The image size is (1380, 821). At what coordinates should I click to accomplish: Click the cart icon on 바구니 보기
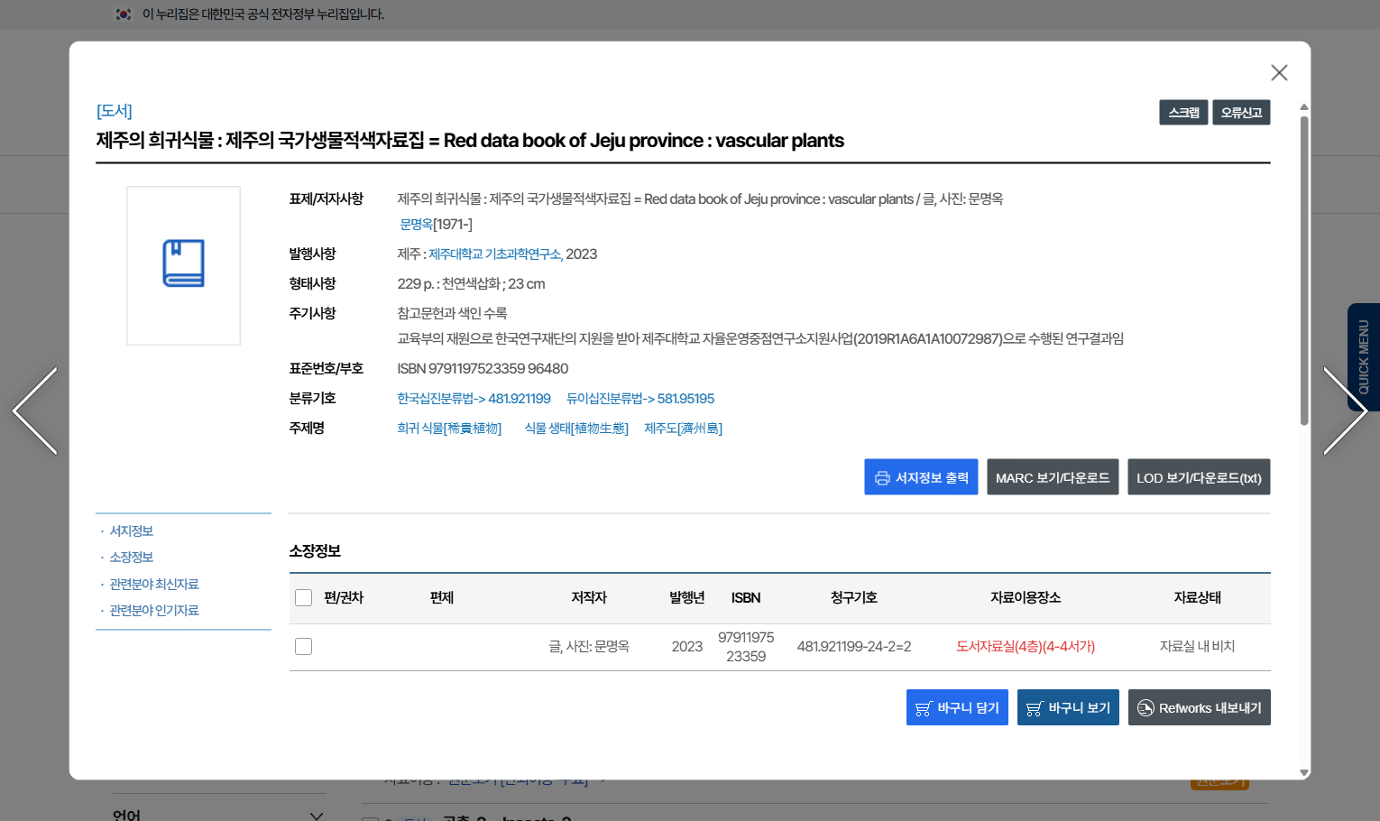point(1034,708)
